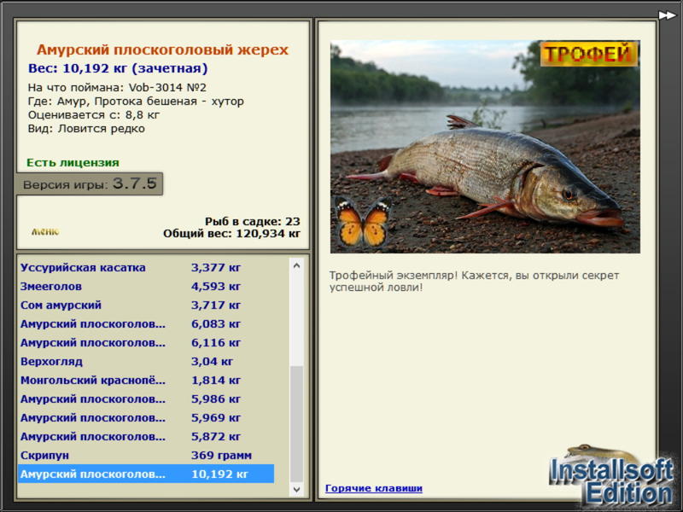
Task: Open the Горячие клавиши link
Action: point(374,488)
